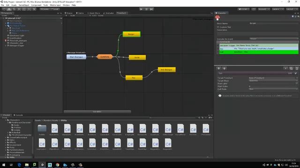Screen dimensions: 300x168
Task: Switch to the Console tab
Action: 18,115
